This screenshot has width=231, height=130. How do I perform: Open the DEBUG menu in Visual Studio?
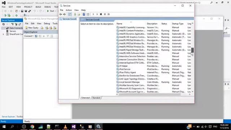pos(47,7)
